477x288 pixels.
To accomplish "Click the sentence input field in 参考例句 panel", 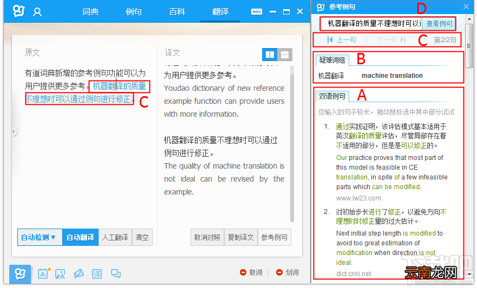I will point(371,24).
